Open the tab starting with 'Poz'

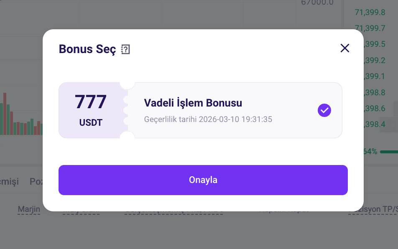pyautogui.click(x=36, y=182)
